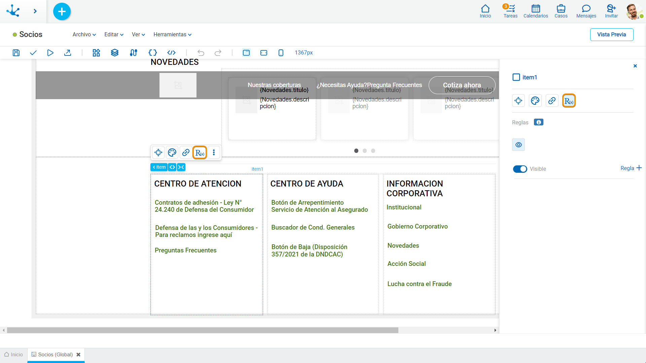Expand the navigation chevron beside logo
646x363 pixels.
(35, 11)
